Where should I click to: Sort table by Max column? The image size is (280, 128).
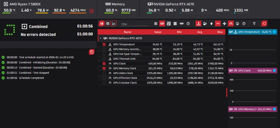220,32
